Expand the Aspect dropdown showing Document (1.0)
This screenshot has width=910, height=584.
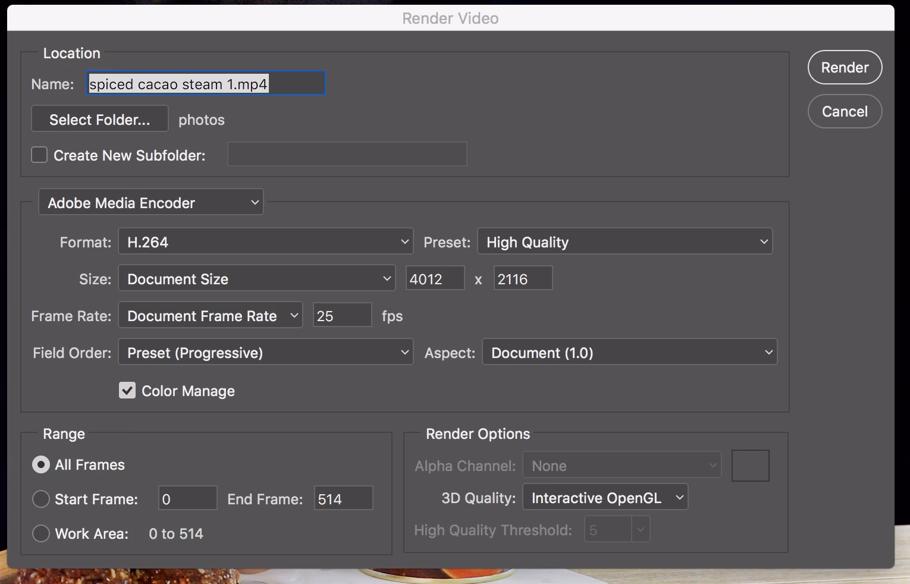[x=629, y=352]
